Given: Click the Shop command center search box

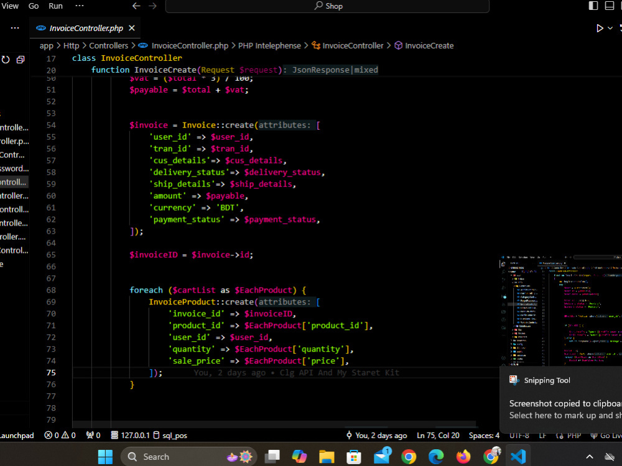Looking at the screenshot, I should [x=327, y=6].
